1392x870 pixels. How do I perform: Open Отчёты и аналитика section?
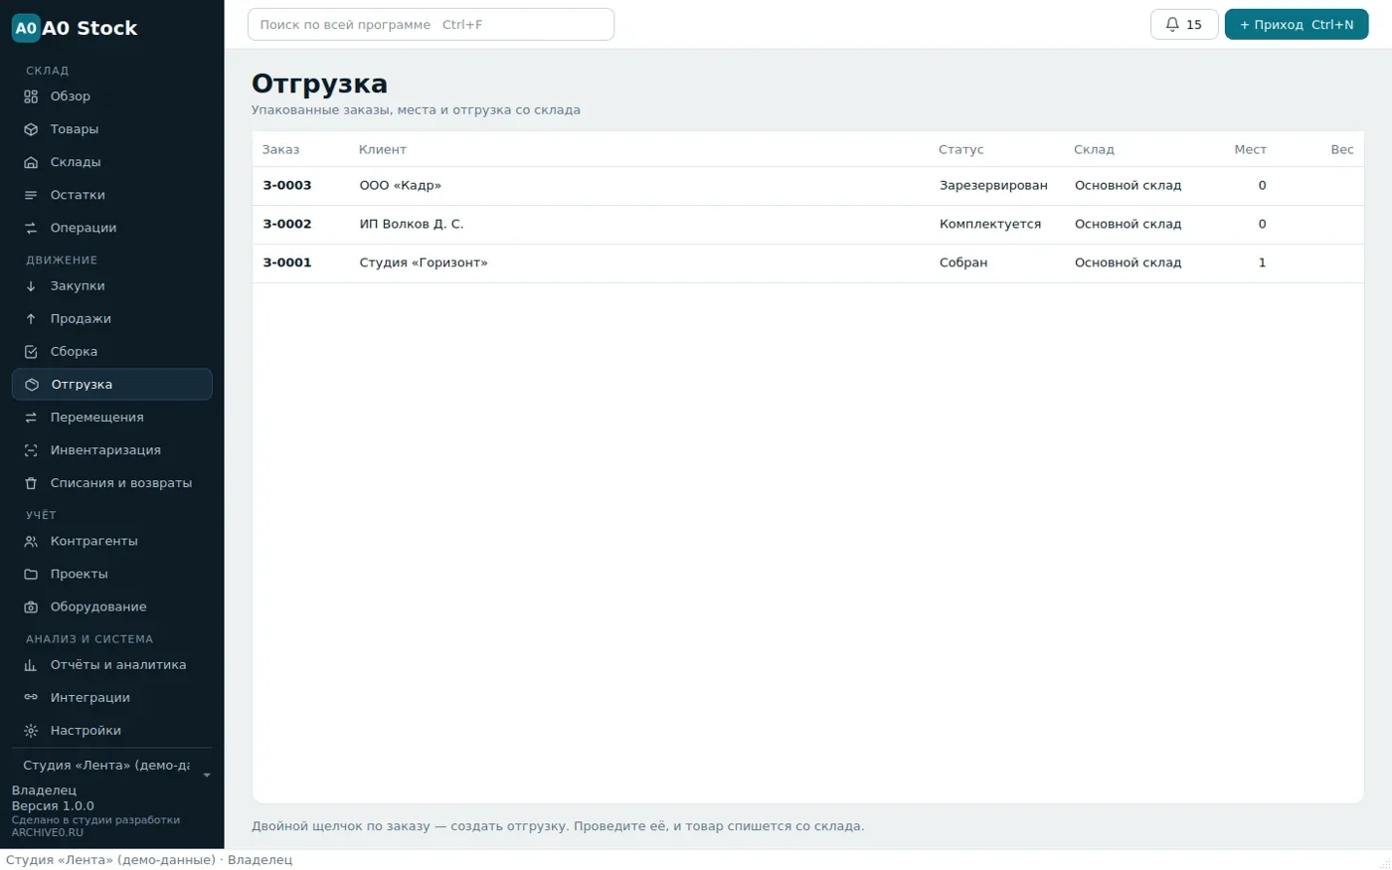(x=111, y=665)
